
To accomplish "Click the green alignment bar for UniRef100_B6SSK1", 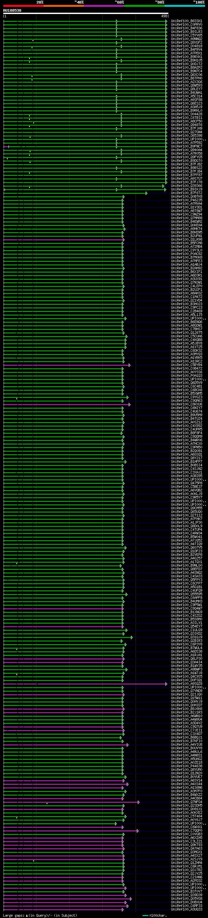I will (85, 21).
